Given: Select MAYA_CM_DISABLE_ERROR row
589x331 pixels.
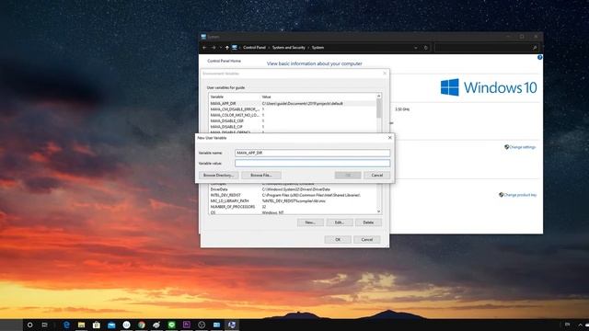Looking at the screenshot, I should (292, 109).
